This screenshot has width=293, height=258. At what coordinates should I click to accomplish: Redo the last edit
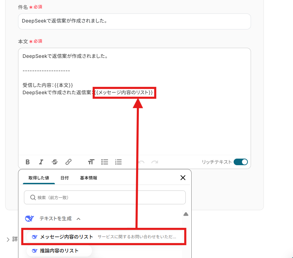coord(155,162)
